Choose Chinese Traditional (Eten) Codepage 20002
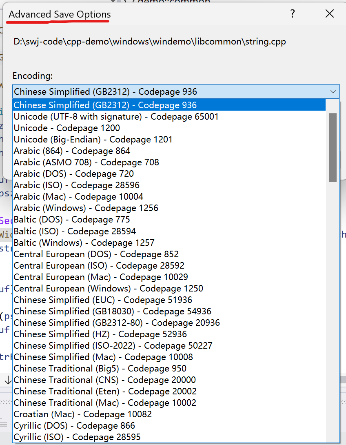 coord(105,391)
